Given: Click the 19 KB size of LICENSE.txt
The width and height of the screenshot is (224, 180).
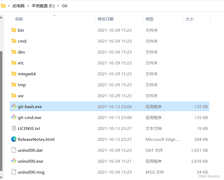Looking at the screenshot, I should (x=202, y=128).
